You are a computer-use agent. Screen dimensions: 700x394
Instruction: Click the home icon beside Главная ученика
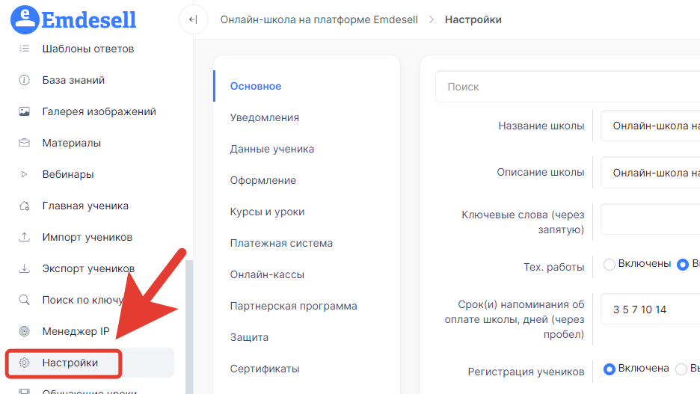[24, 206]
